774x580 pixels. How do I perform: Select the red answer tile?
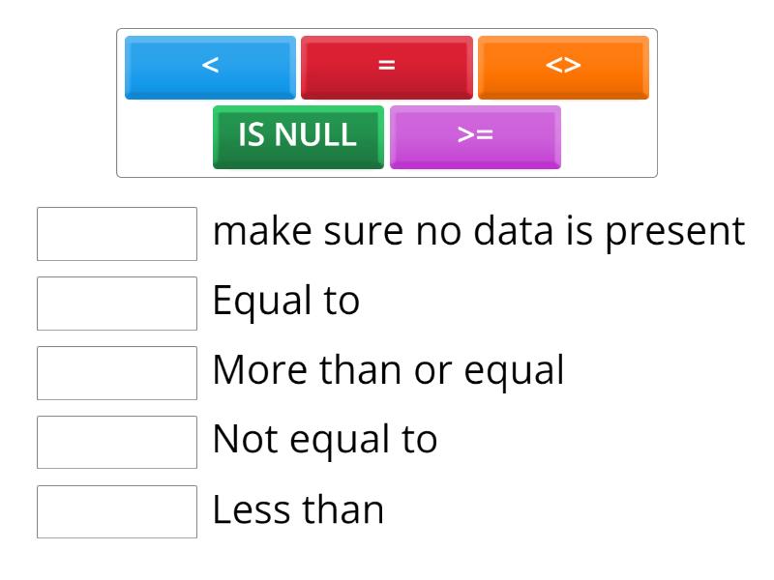[x=387, y=67]
